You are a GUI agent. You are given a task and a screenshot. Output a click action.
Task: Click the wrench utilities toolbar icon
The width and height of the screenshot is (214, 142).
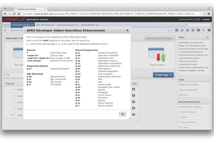204,30
